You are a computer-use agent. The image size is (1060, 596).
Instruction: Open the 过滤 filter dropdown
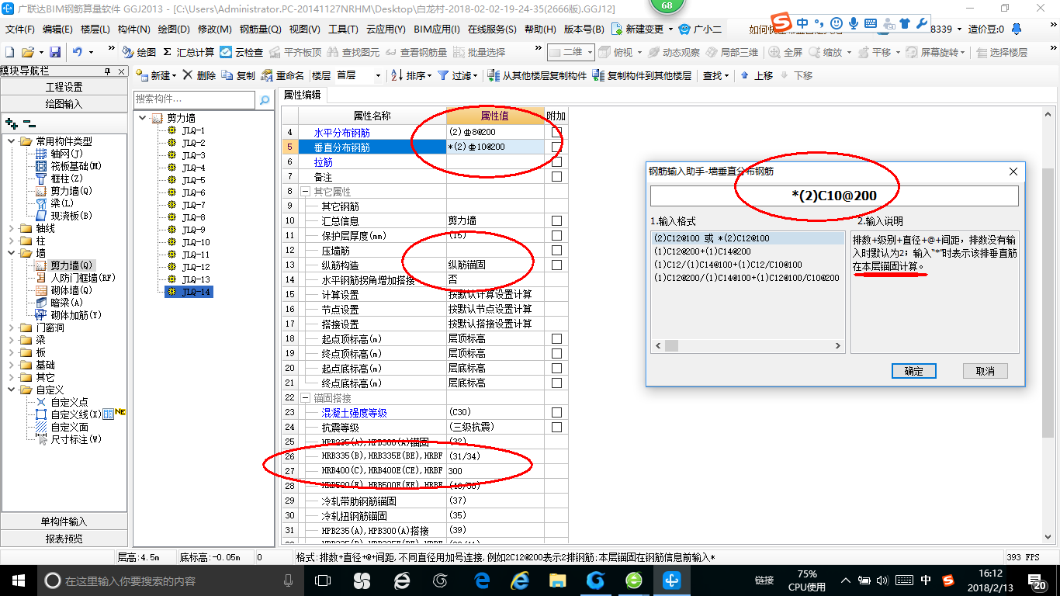[x=476, y=76]
